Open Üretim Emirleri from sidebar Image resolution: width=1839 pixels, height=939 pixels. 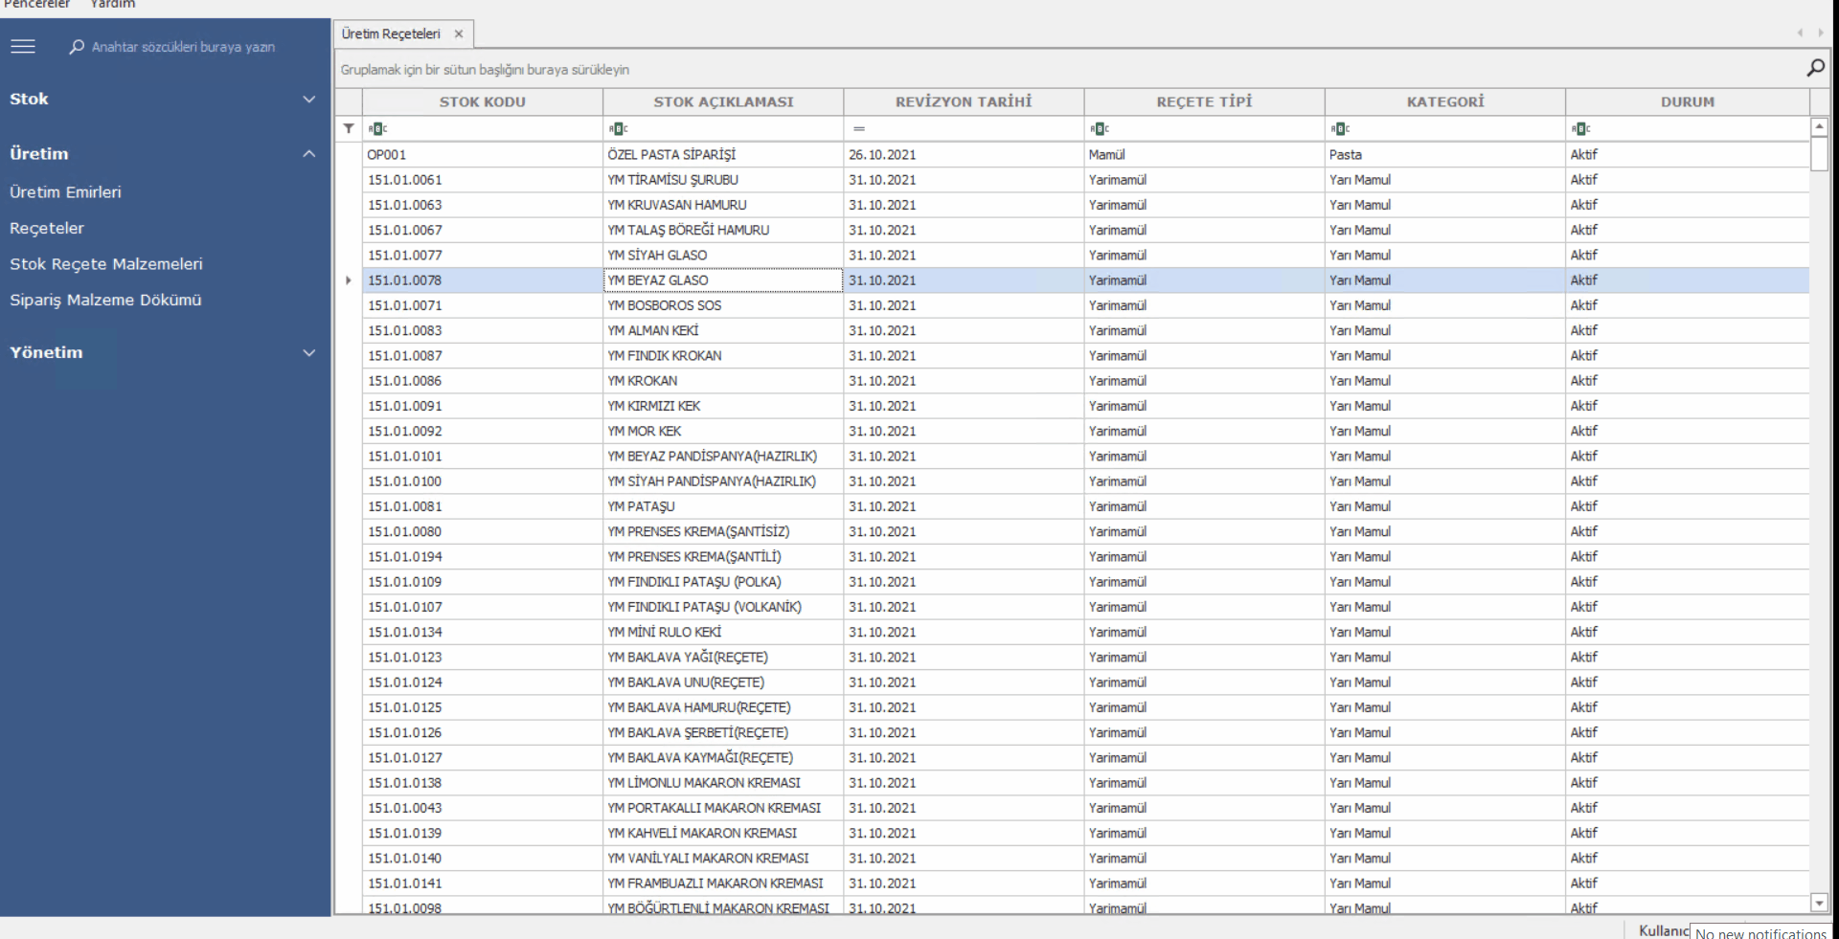[x=65, y=192]
